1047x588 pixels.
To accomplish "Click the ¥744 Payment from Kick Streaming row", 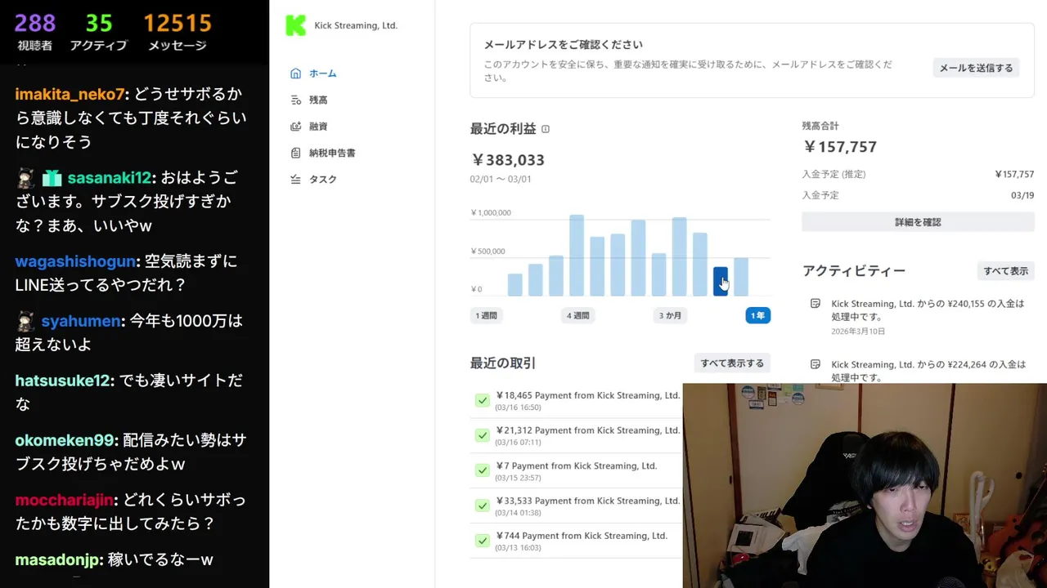I will tap(576, 541).
